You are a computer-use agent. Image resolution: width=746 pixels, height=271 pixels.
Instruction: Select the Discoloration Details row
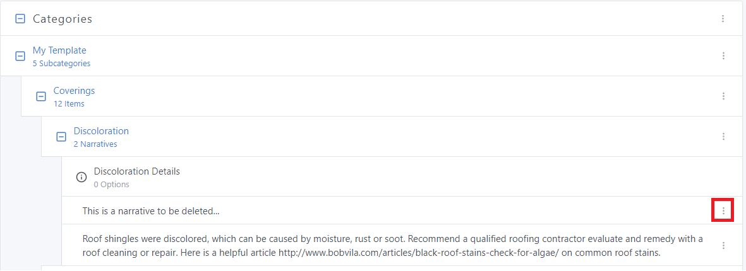(137, 171)
